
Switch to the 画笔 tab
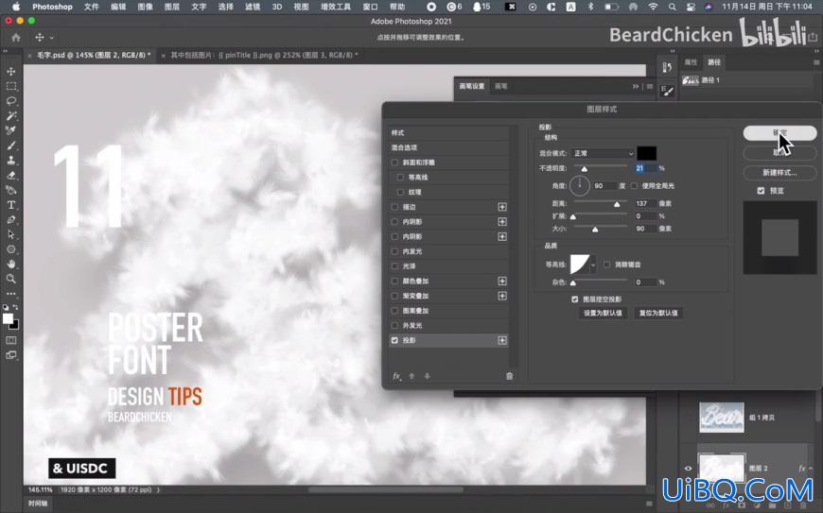501,87
